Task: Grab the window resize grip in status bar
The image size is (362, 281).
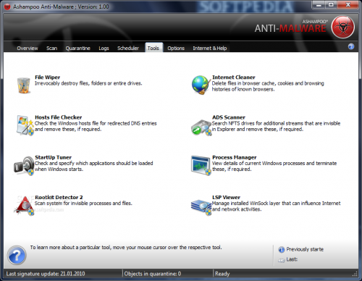Action: tap(355, 274)
